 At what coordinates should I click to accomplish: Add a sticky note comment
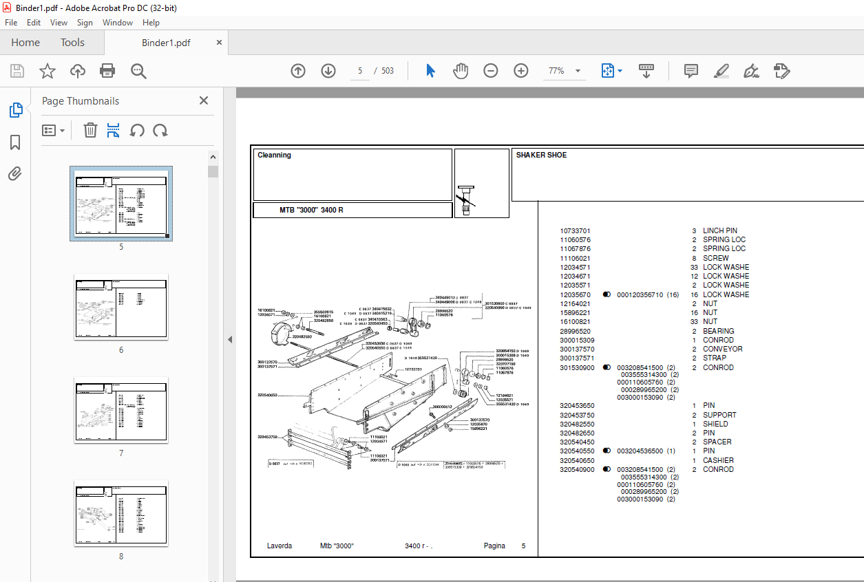pos(691,71)
